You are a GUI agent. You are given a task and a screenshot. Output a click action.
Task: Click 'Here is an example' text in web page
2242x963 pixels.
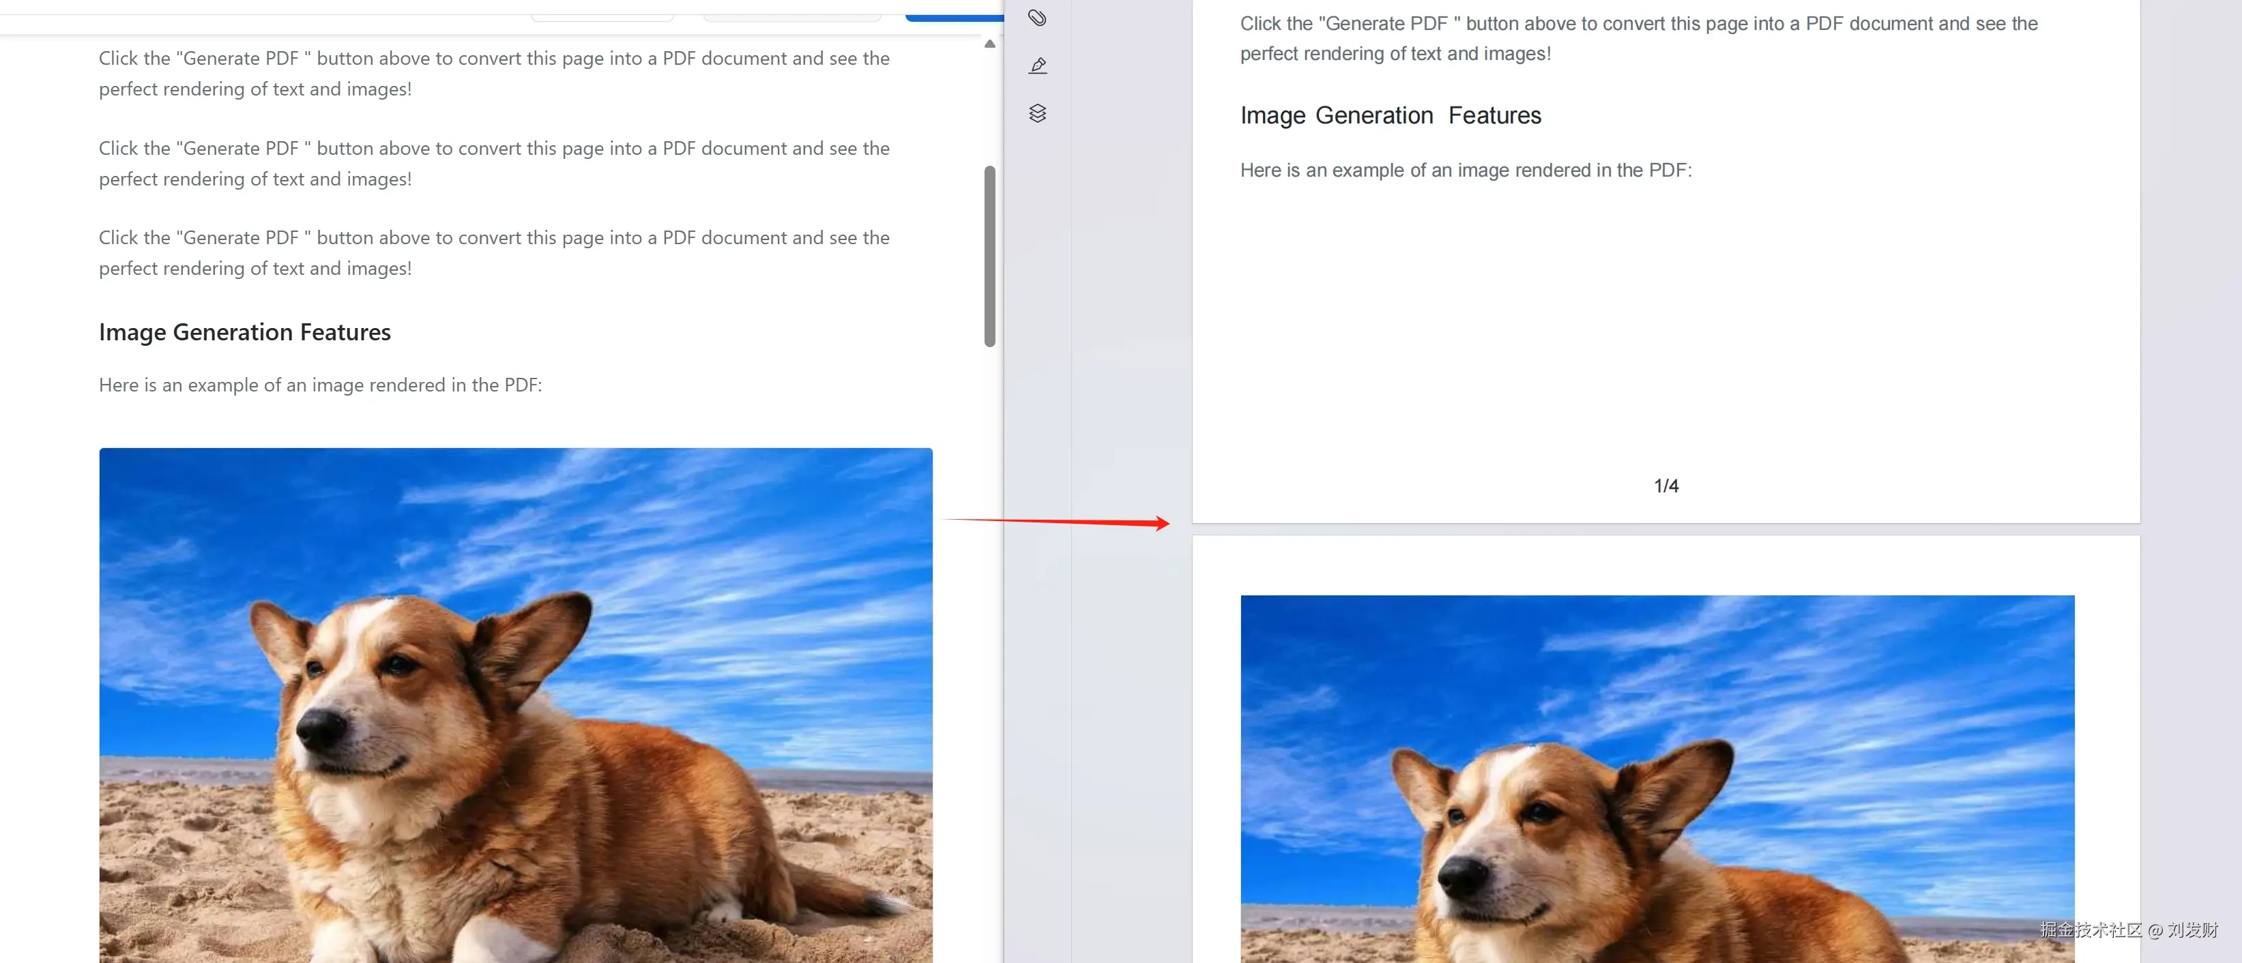pos(320,385)
